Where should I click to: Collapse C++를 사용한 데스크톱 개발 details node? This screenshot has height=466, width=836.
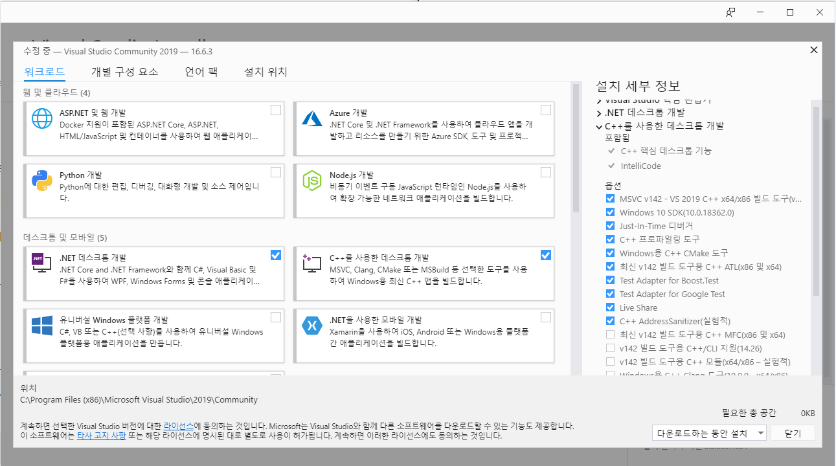599,126
